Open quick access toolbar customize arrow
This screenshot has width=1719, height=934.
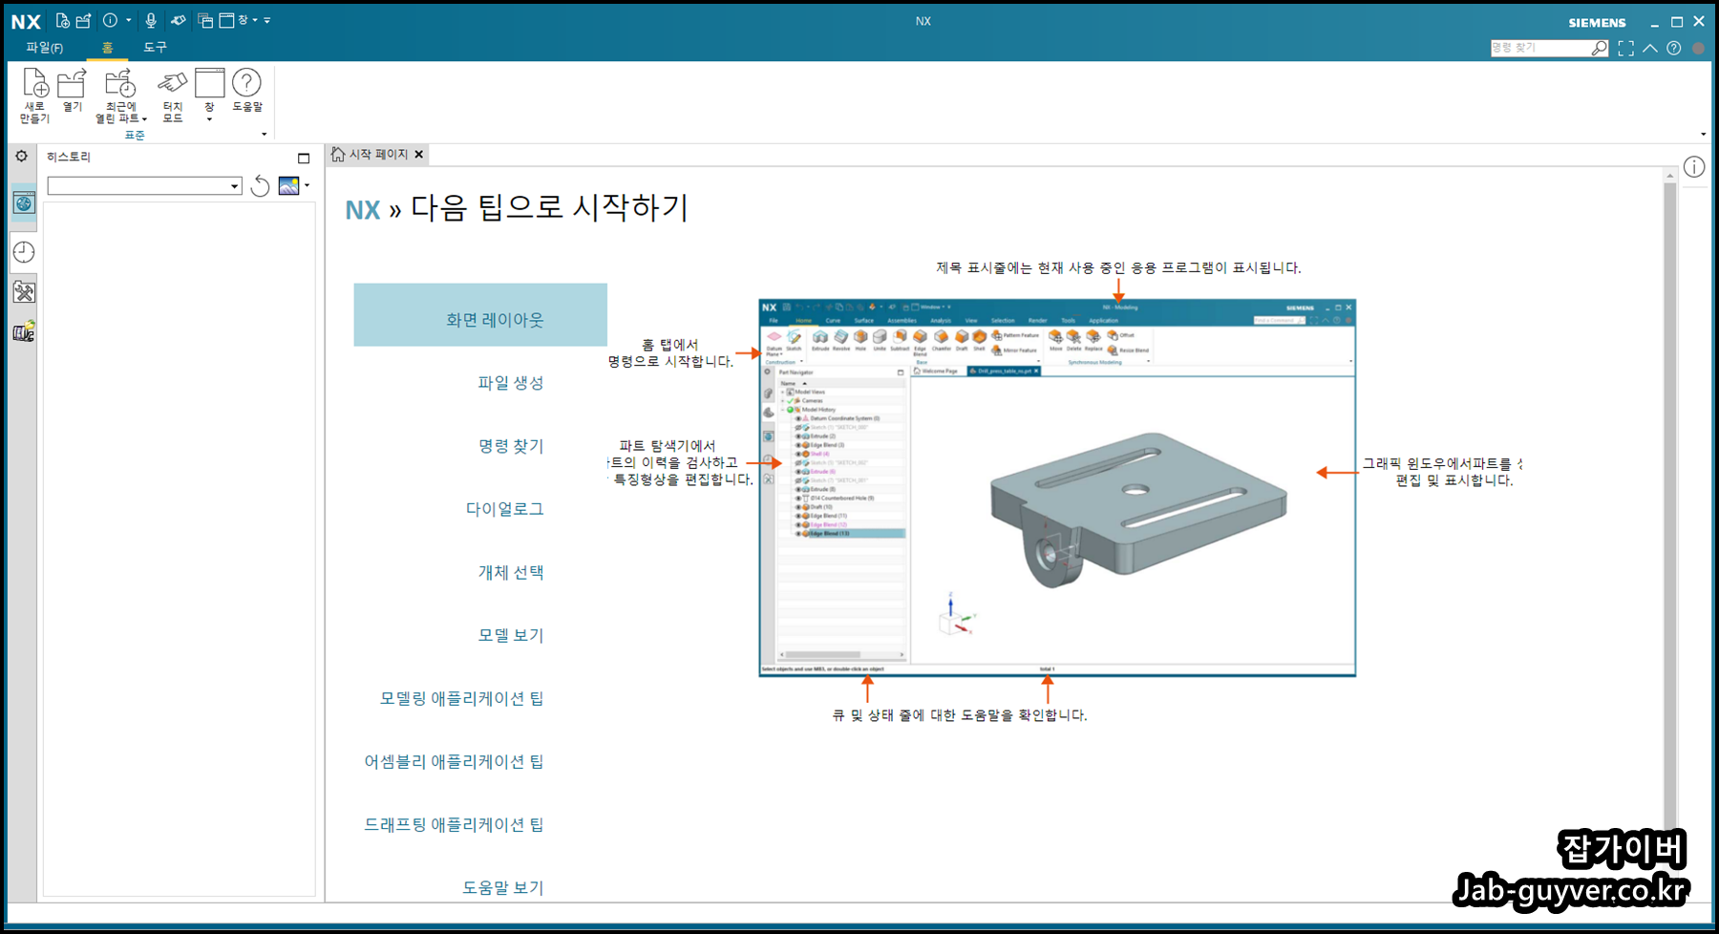(x=267, y=20)
